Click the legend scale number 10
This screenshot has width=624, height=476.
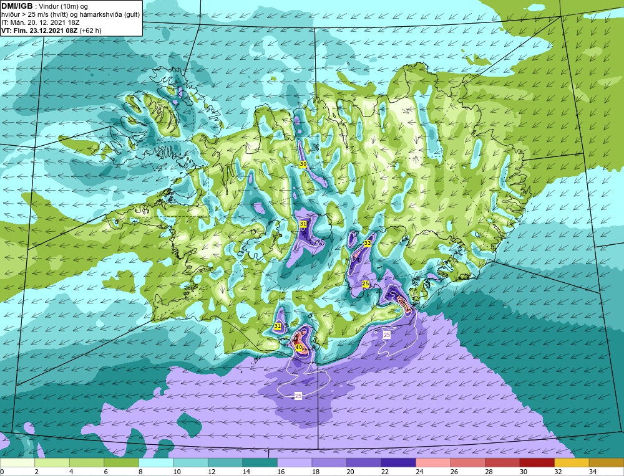(x=177, y=472)
